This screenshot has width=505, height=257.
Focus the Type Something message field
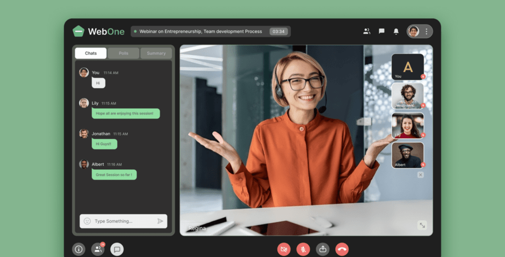[124, 221]
